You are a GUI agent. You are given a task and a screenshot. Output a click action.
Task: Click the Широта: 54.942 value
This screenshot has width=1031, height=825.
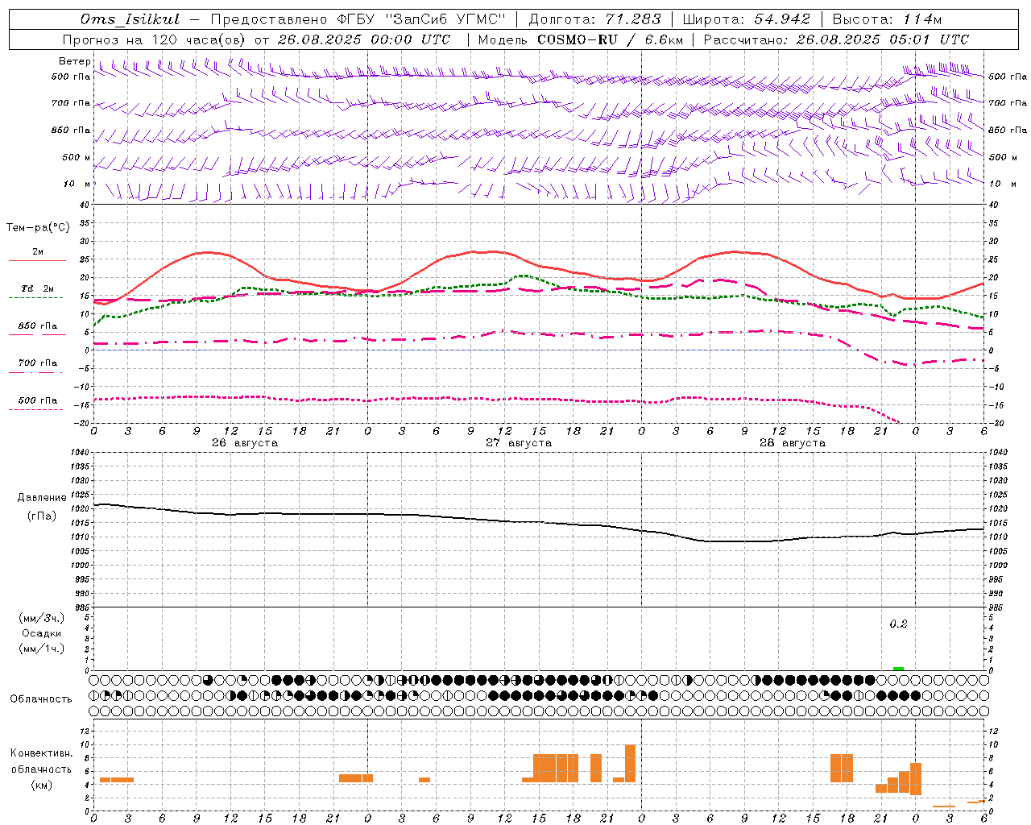coord(745,19)
